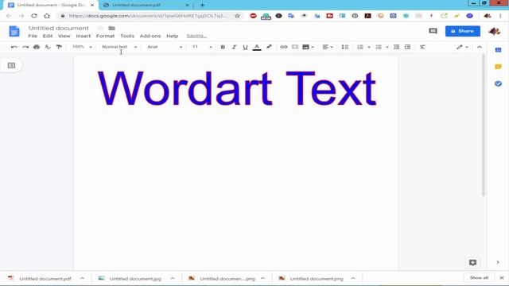Click the Insert link icon
The height and width of the screenshot is (286, 509).
click(x=284, y=47)
